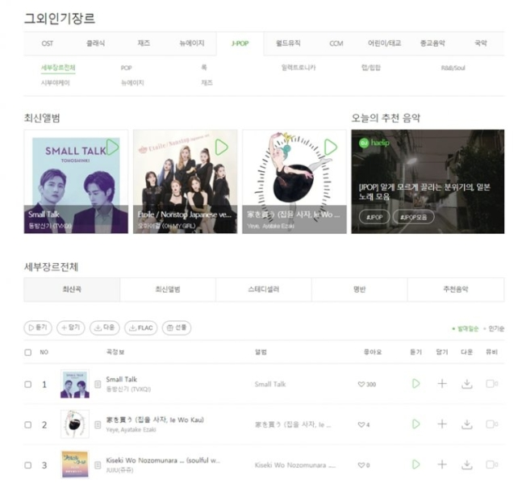
Task: Like the Small Talk song heart icon
Action: pos(361,384)
